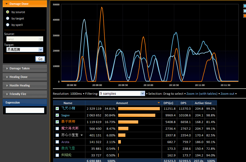Open the Sagvv player link
This screenshot has height=162, width=246.
65,115
